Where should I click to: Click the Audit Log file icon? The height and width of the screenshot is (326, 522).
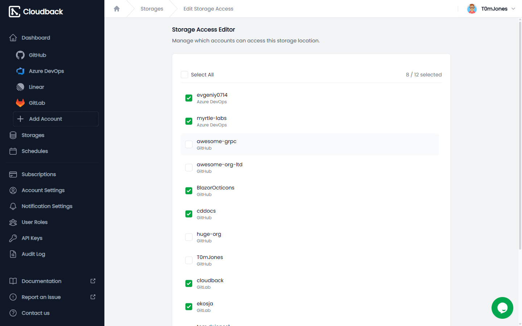coord(13,254)
